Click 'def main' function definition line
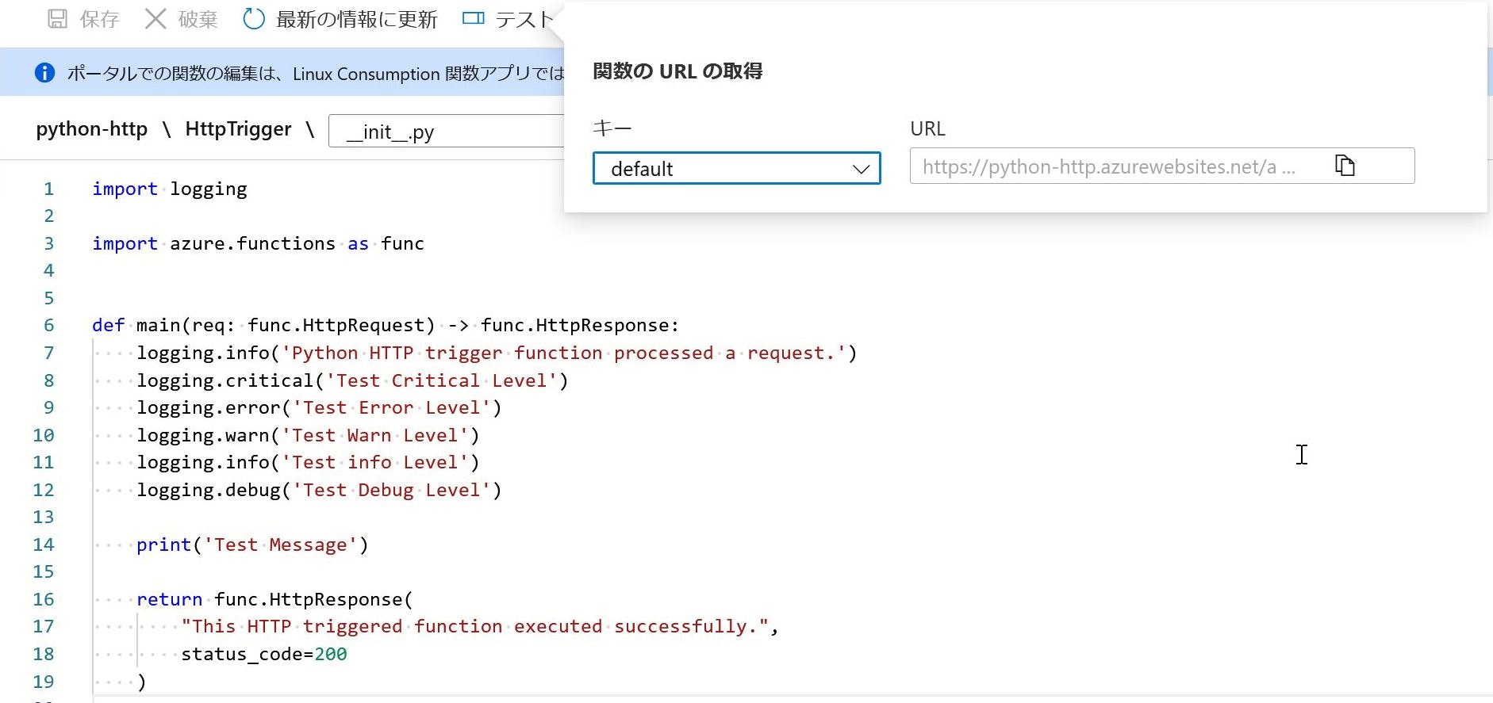1493x703 pixels. 386,325
